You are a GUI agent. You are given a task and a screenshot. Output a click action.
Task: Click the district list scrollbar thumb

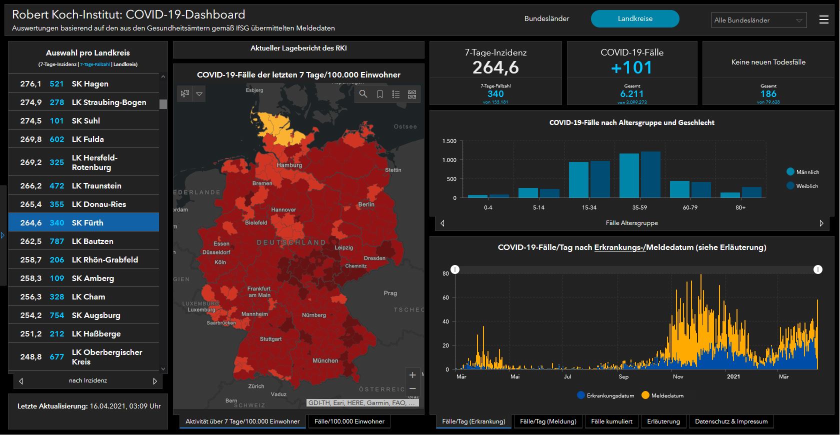pos(163,104)
